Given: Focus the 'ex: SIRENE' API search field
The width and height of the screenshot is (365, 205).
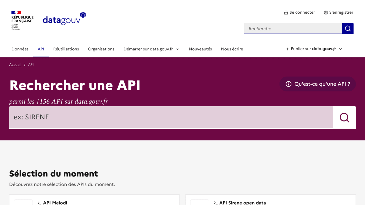Looking at the screenshot, I should pos(171,117).
